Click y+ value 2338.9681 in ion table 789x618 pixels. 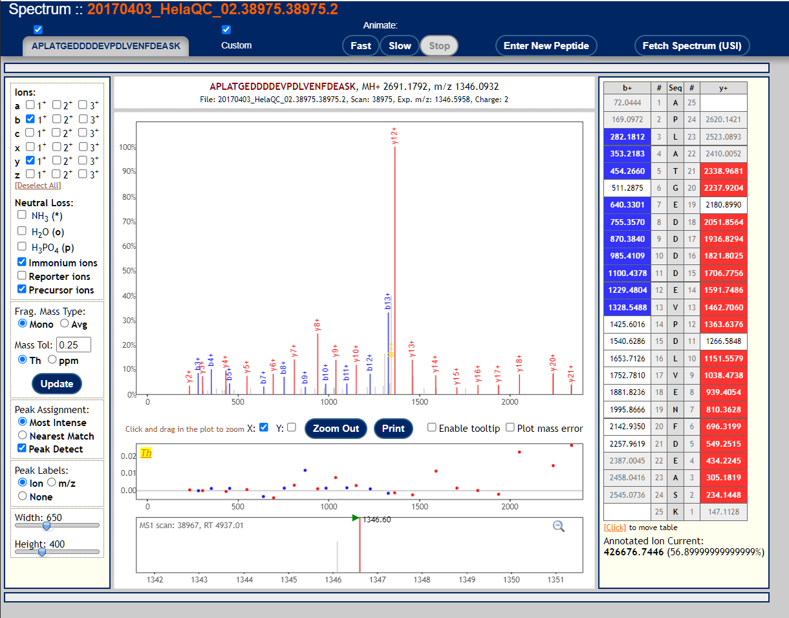click(x=724, y=171)
